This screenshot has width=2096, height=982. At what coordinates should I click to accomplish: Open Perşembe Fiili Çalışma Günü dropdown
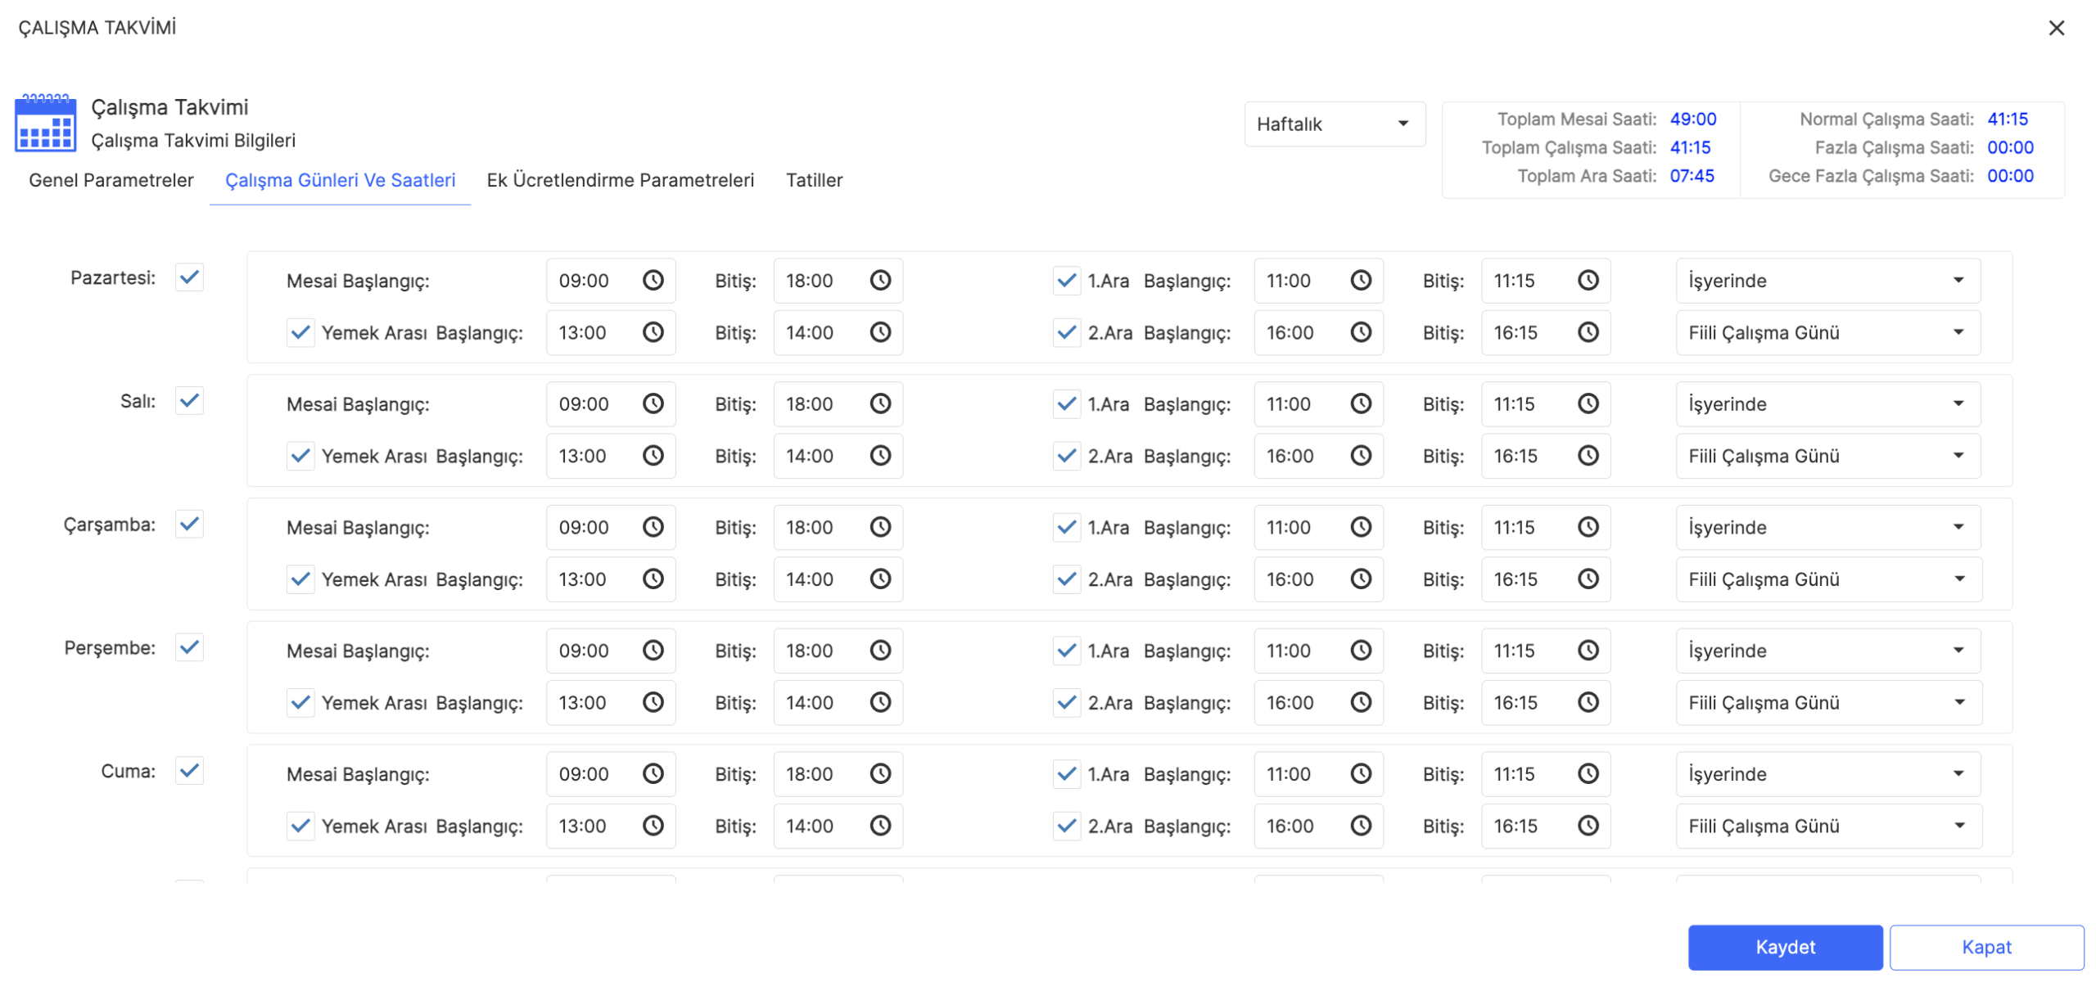tap(1827, 703)
